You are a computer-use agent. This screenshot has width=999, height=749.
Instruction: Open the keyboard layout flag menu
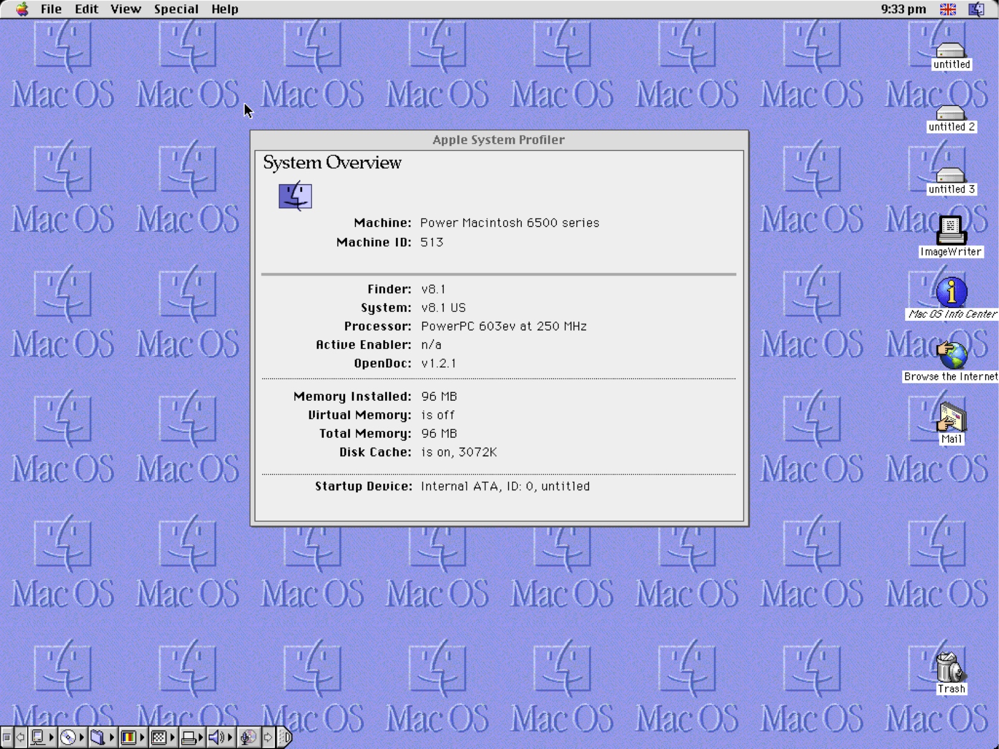pyautogui.click(x=948, y=9)
